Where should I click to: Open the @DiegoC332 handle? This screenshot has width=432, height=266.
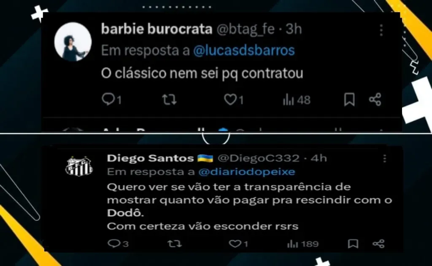tap(259, 158)
